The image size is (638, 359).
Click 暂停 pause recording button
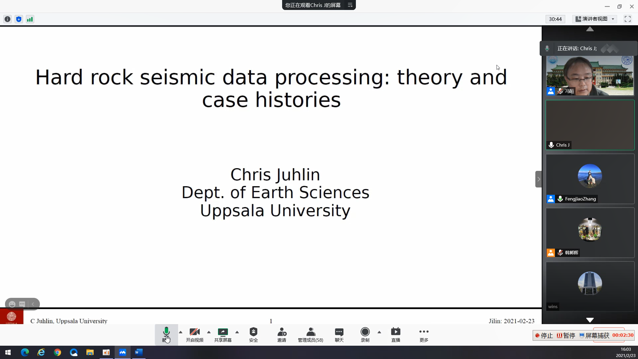[566, 335]
